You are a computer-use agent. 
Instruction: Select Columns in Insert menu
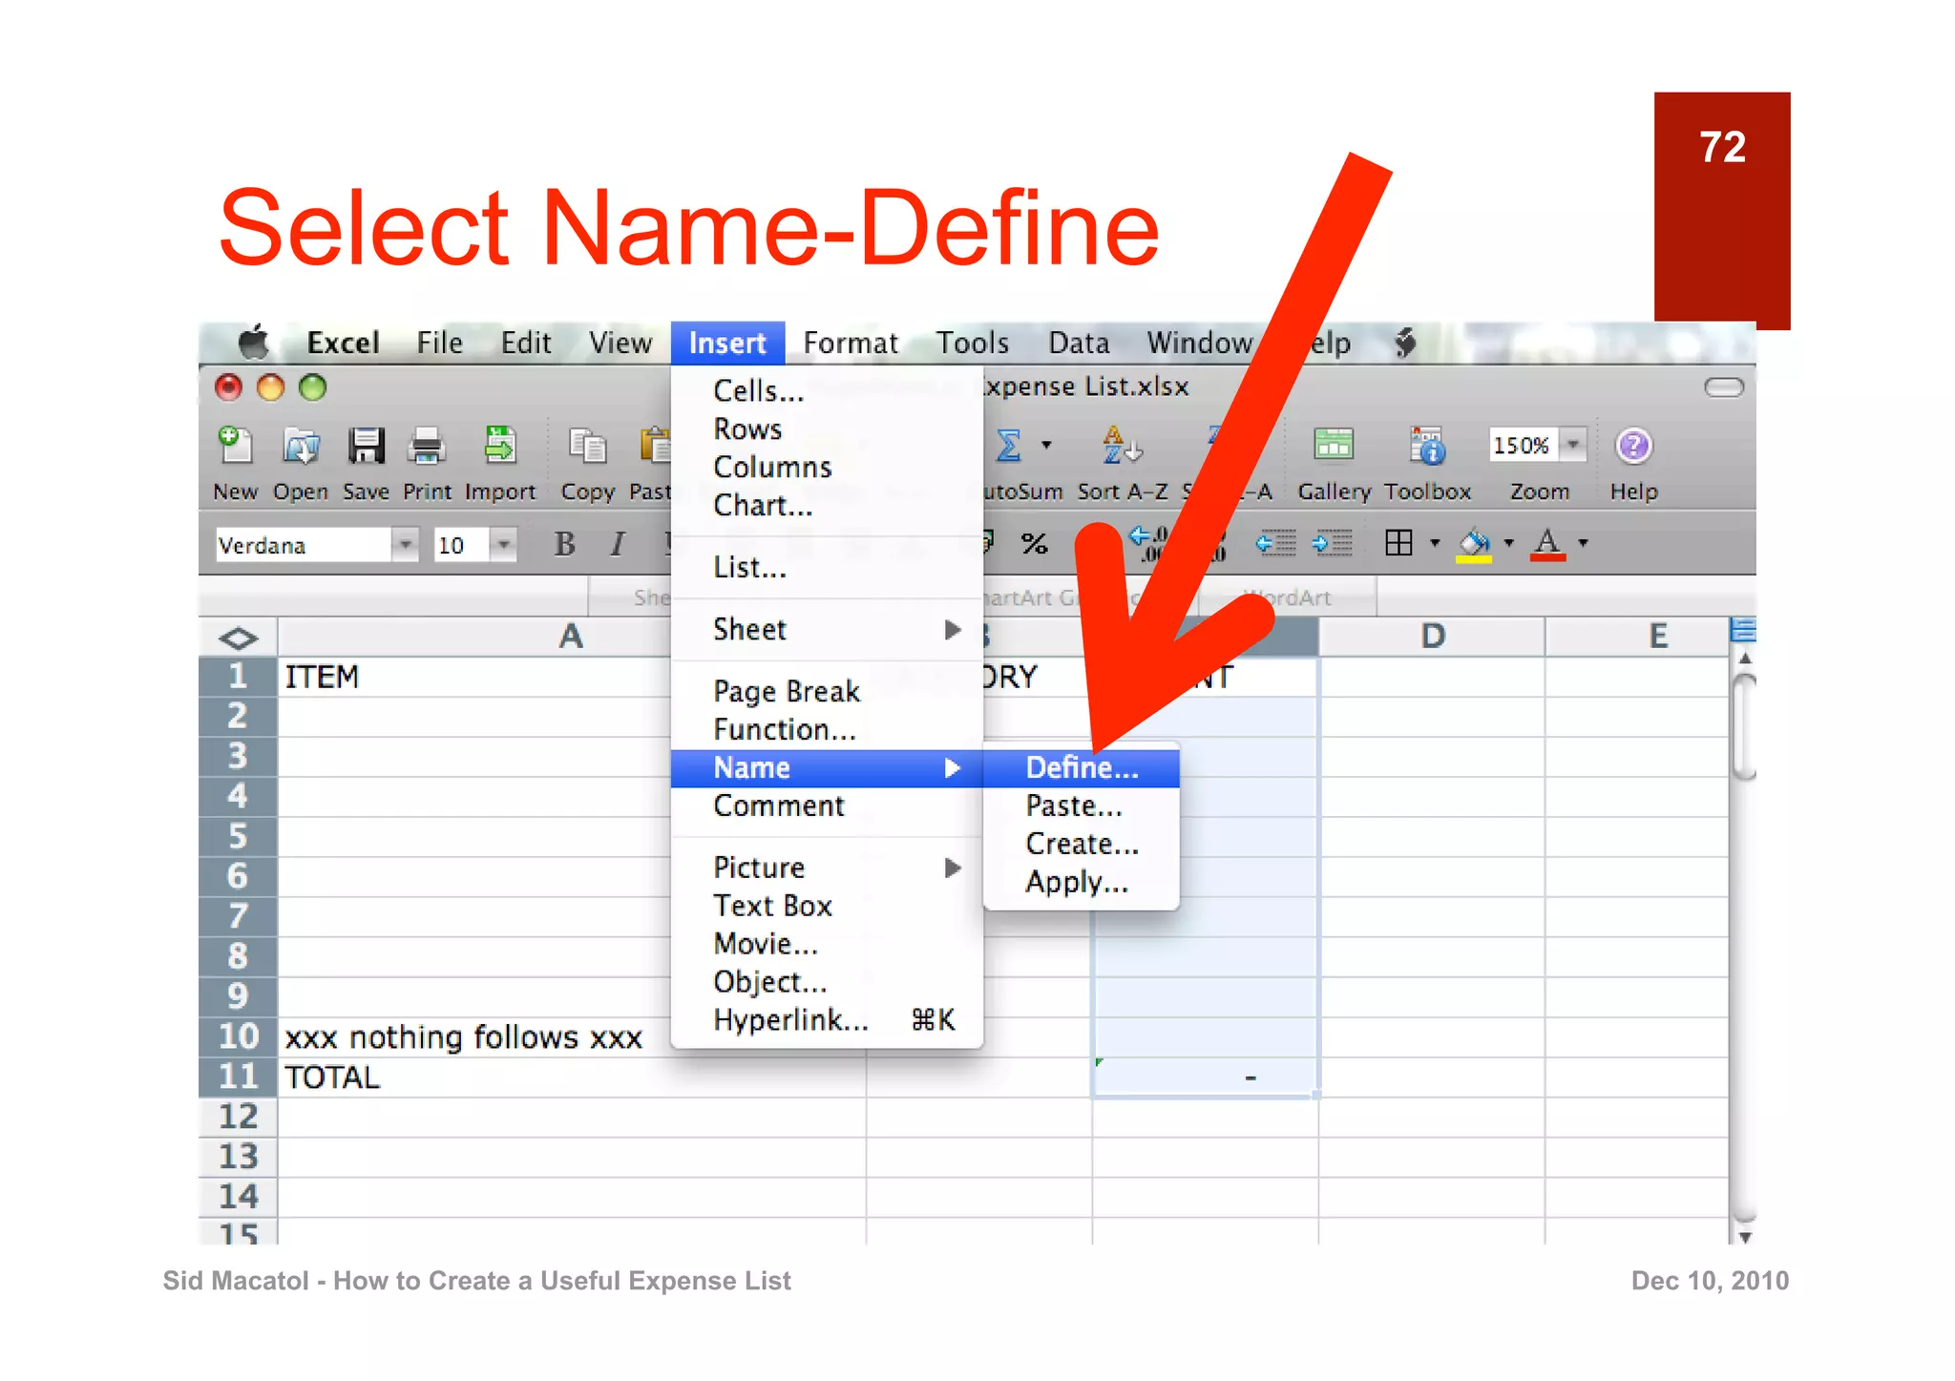pos(827,467)
